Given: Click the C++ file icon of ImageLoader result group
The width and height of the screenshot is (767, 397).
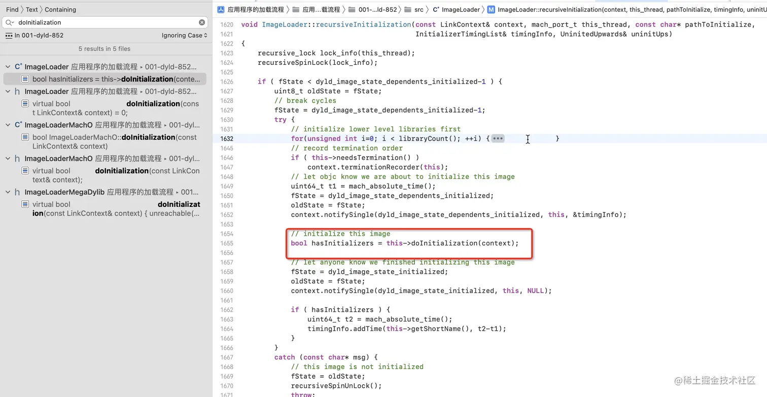Looking at the screenshot, I should coord(18,66).
